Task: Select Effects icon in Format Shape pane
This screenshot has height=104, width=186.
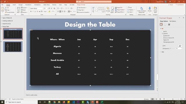Action: point(165,24)
